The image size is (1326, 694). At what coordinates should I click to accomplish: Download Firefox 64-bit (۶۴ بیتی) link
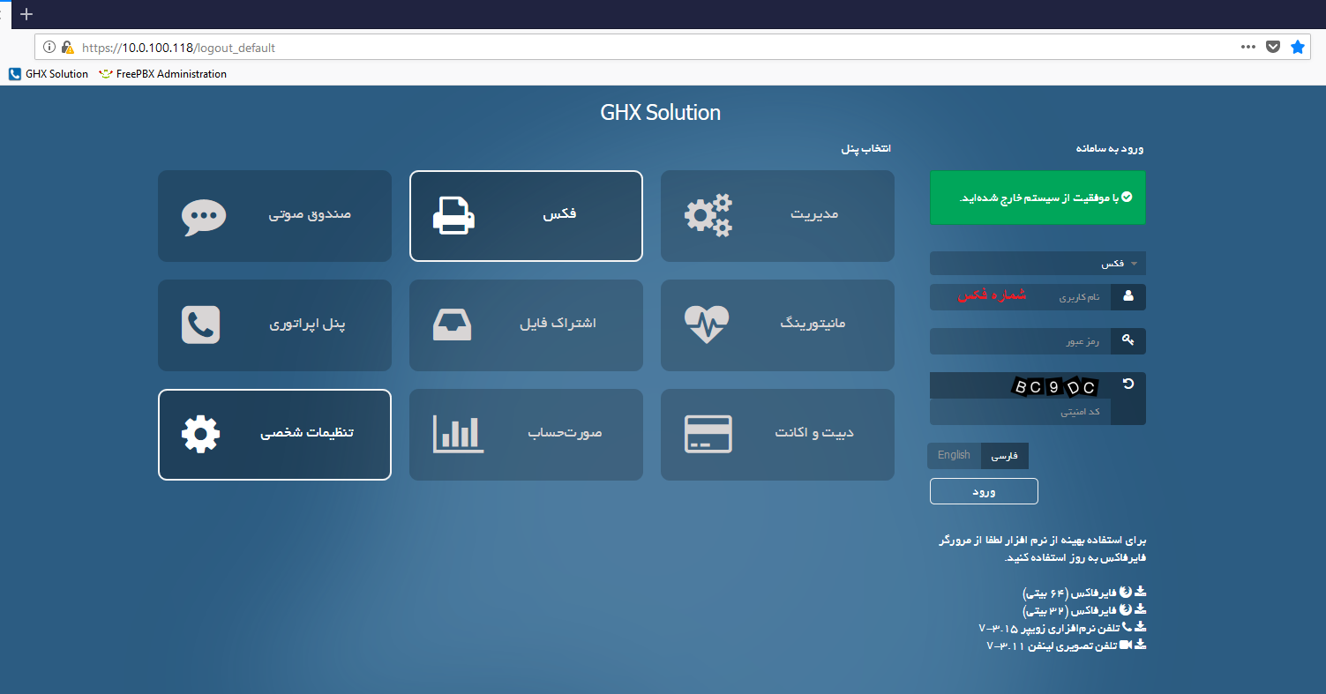(1084, 592)
